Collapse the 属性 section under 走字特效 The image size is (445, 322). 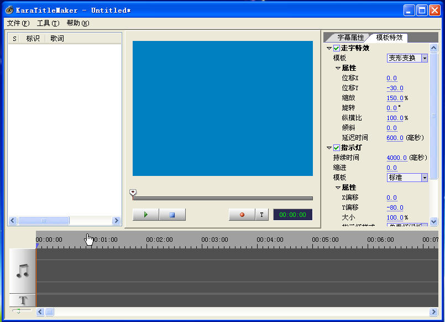(339, 67)
